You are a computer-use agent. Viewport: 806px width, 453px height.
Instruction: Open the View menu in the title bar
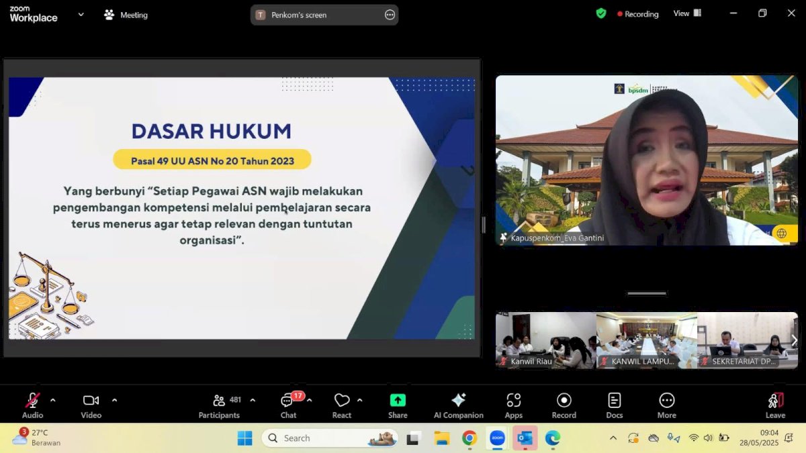coord(686,13)
